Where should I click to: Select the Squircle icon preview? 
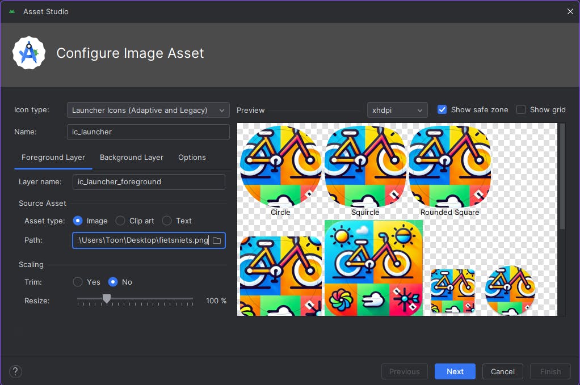pyautogui.click(x=365, y=166)
